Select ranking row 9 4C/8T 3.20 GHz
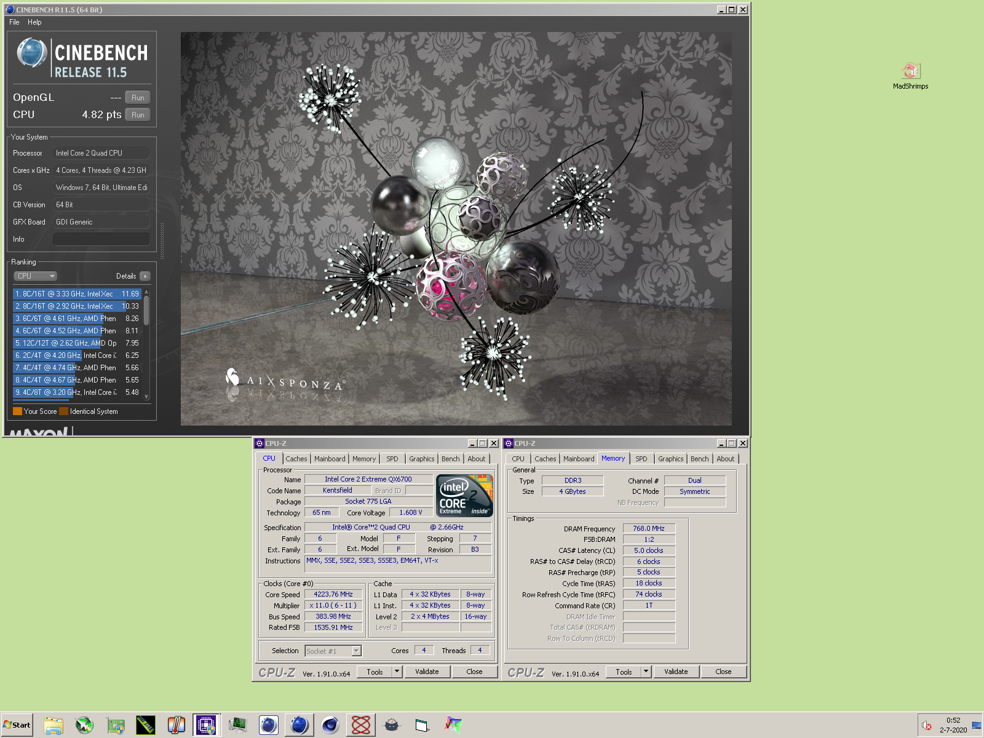This screenshot has height=738, width=984. [77, 392]
